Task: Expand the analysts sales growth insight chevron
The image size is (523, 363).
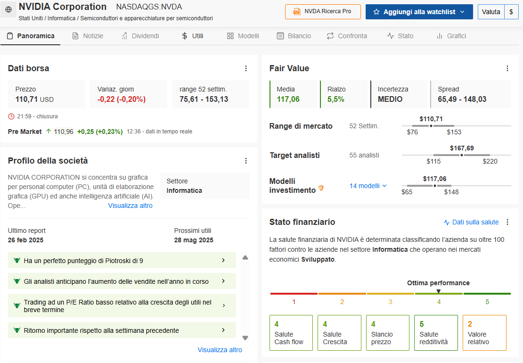Action: pos(223,281)
